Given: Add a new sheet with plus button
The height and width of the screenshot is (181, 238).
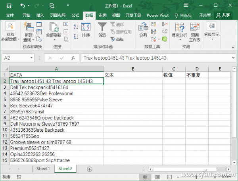Looking at the screenshot, I should pyautogui.click(x=89, y=169).
